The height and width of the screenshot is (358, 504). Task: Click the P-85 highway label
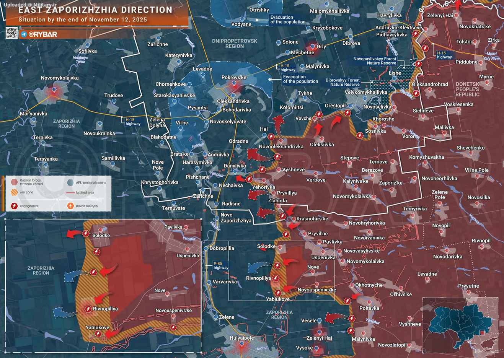tap(221, 265)
